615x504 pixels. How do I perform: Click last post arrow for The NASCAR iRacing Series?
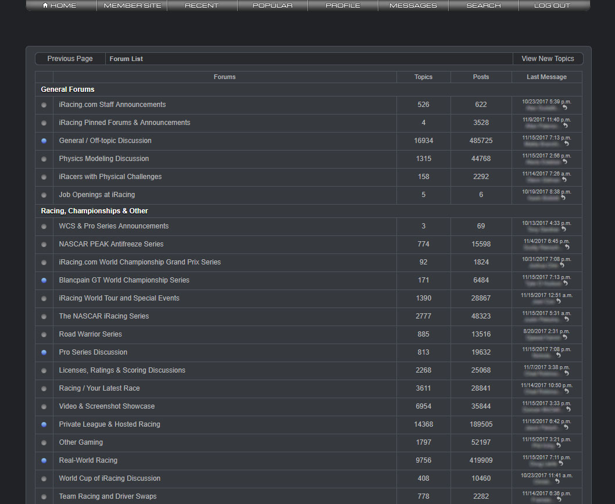(567, 319)
